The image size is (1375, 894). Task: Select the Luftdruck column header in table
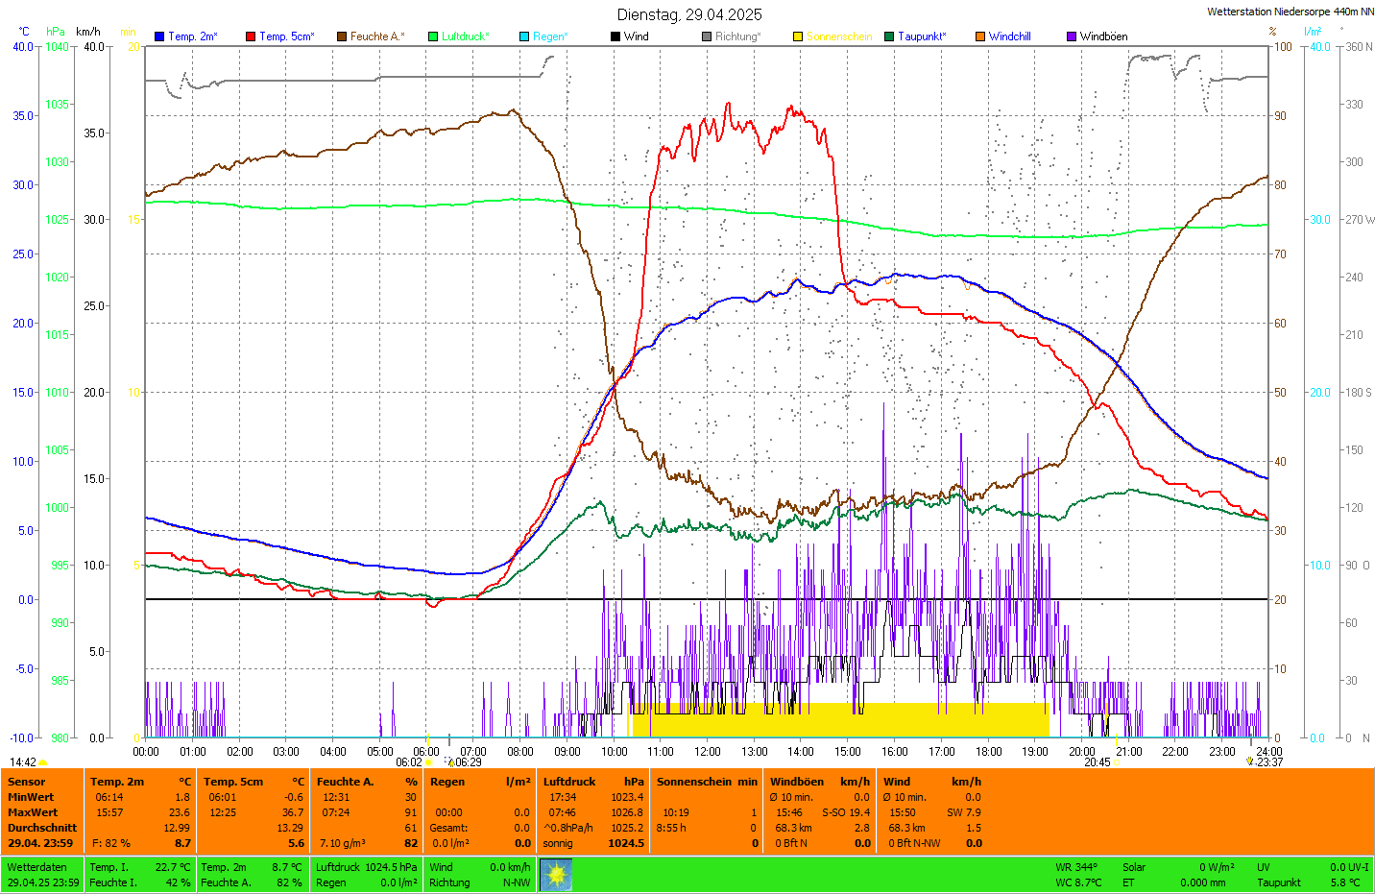(569, 782)
